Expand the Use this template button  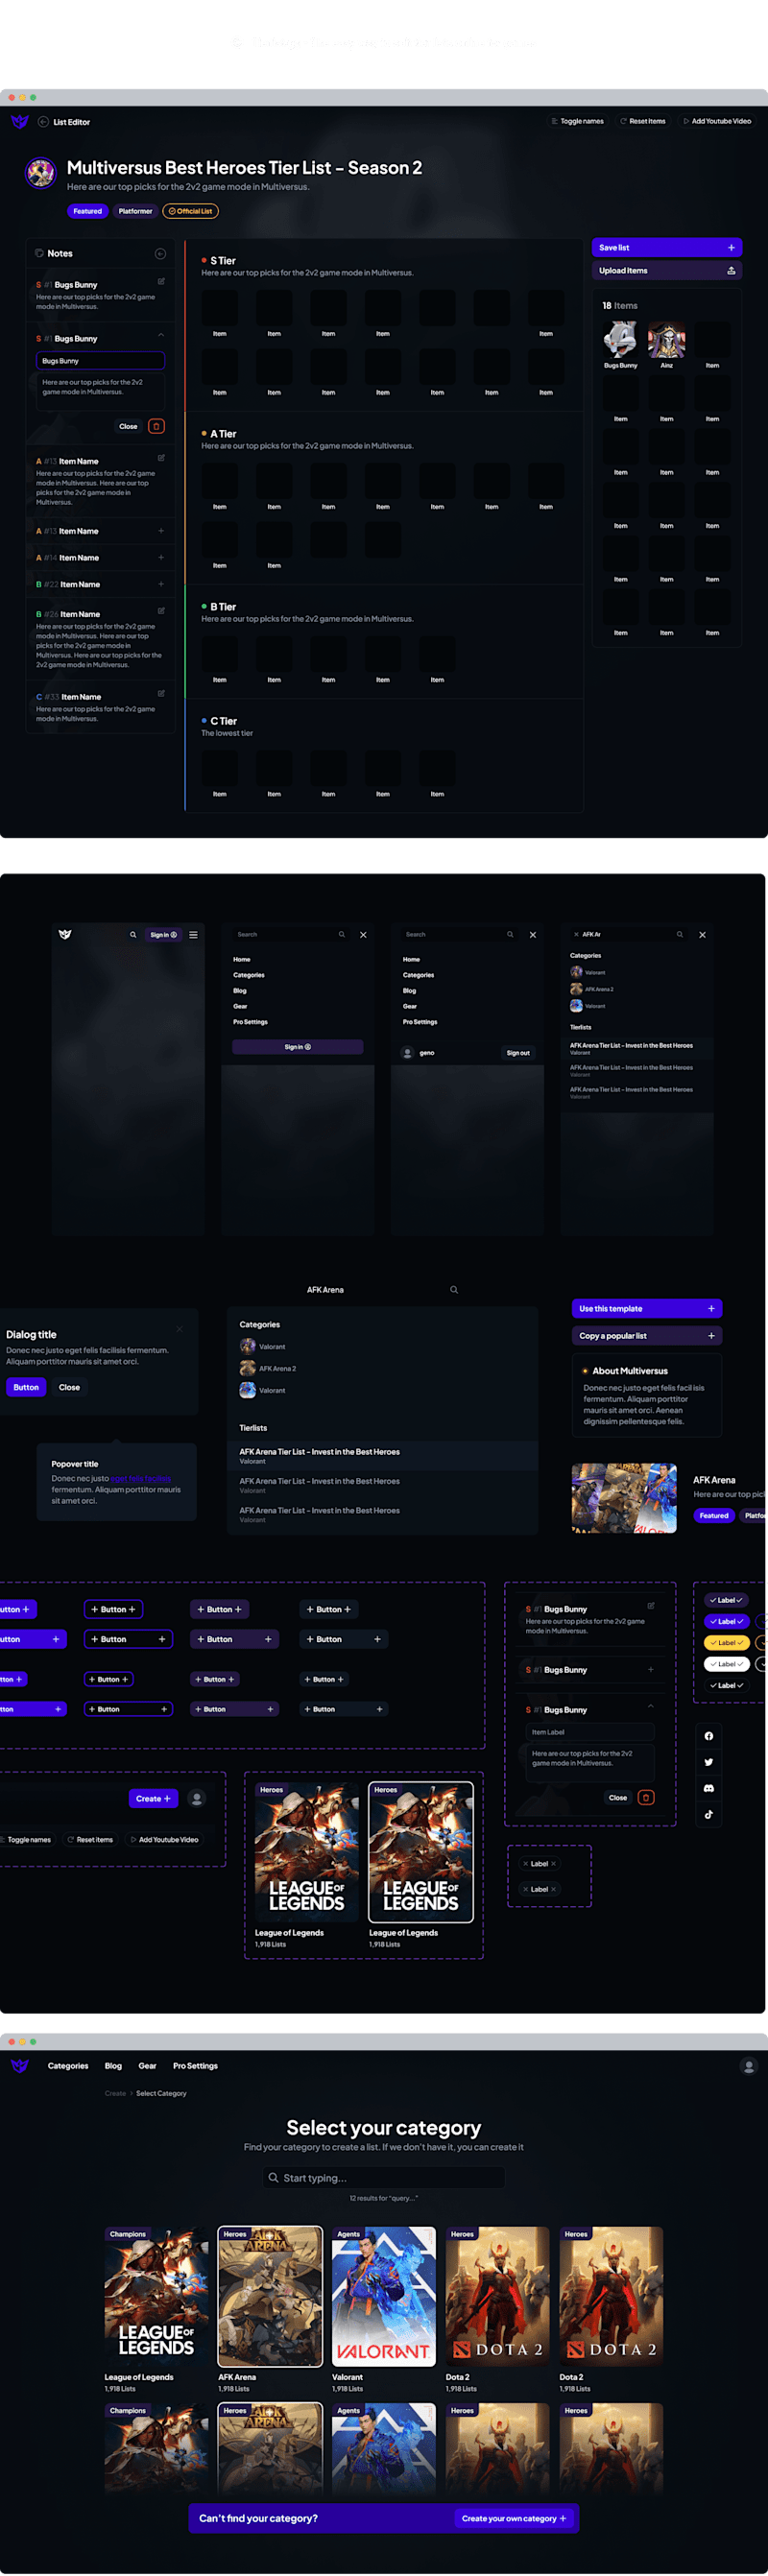(x=647, y=1308)
